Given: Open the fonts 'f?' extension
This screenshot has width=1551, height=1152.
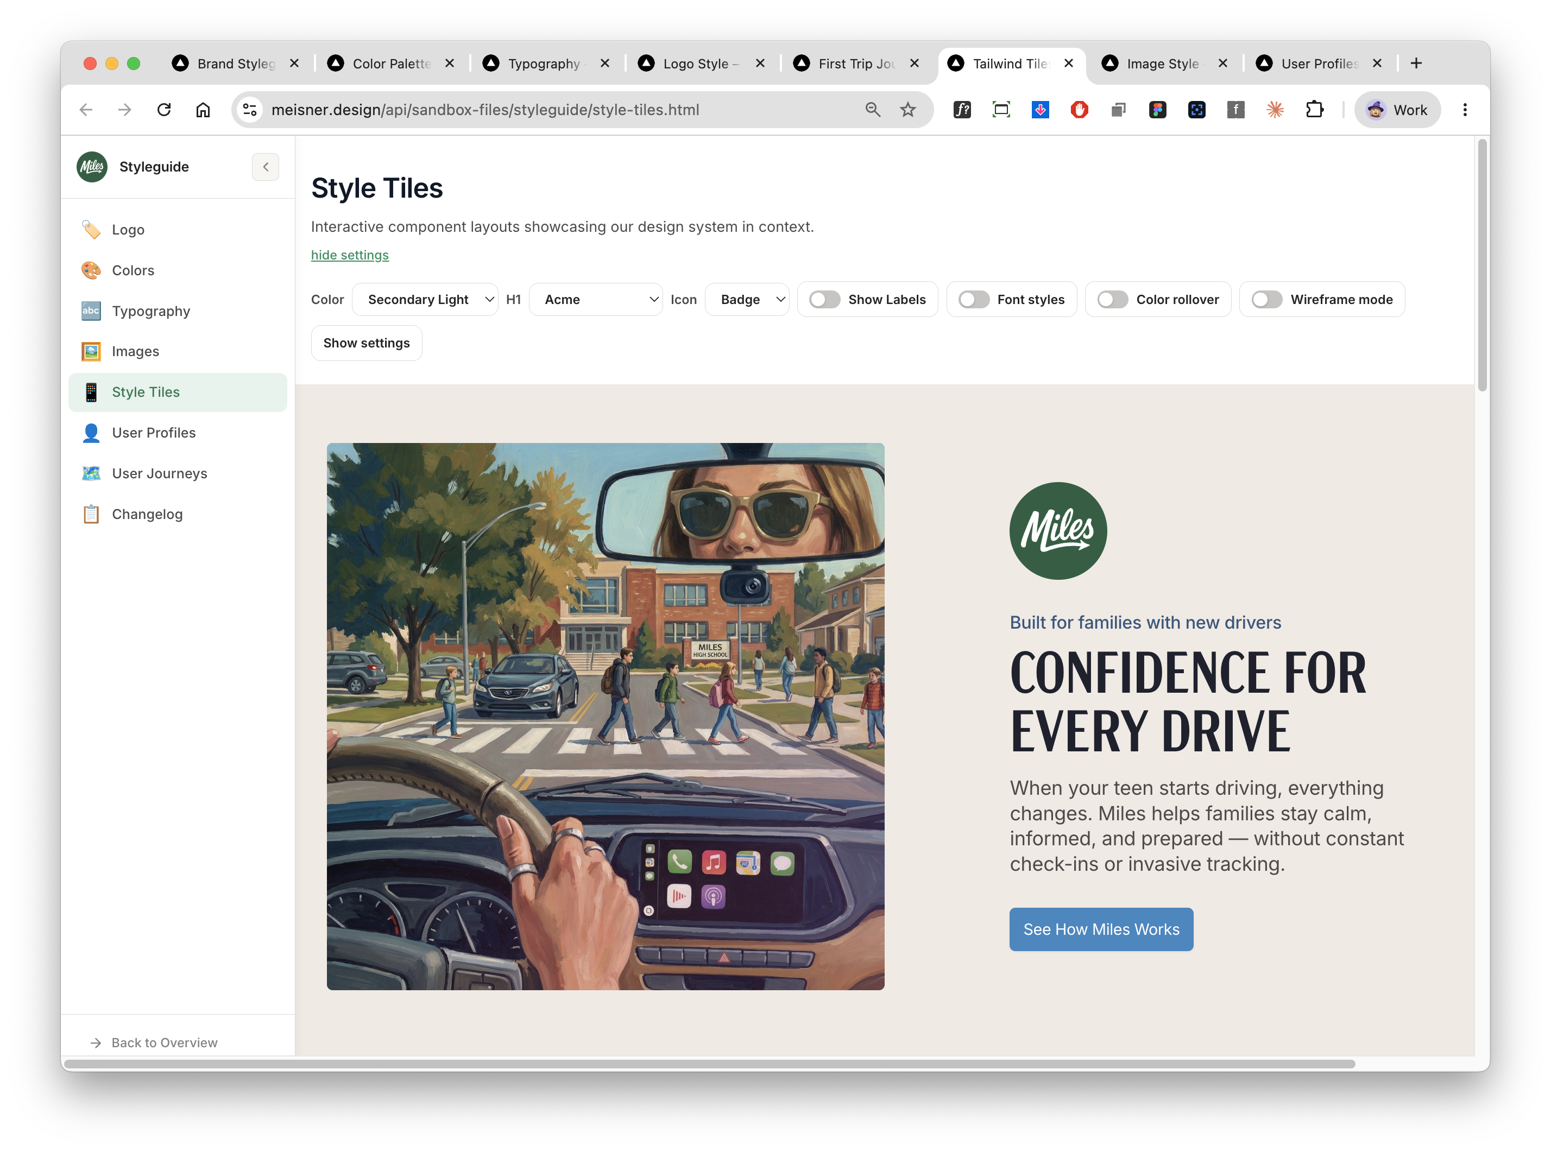Looking at the screenshot, I should [962, 110].
